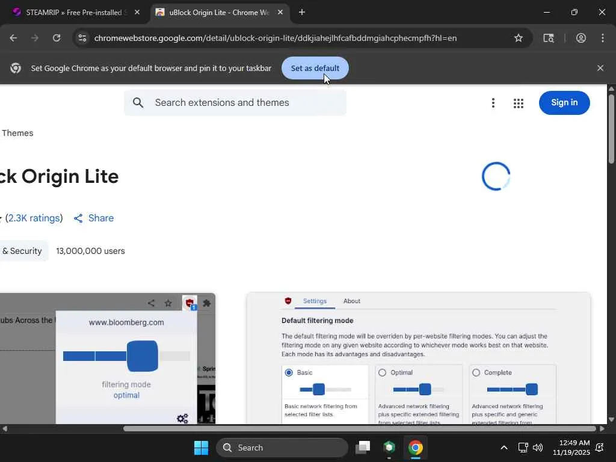Open network settings in system tray
Viewport: 616px width, 462px height.
(x=523, y=448)
